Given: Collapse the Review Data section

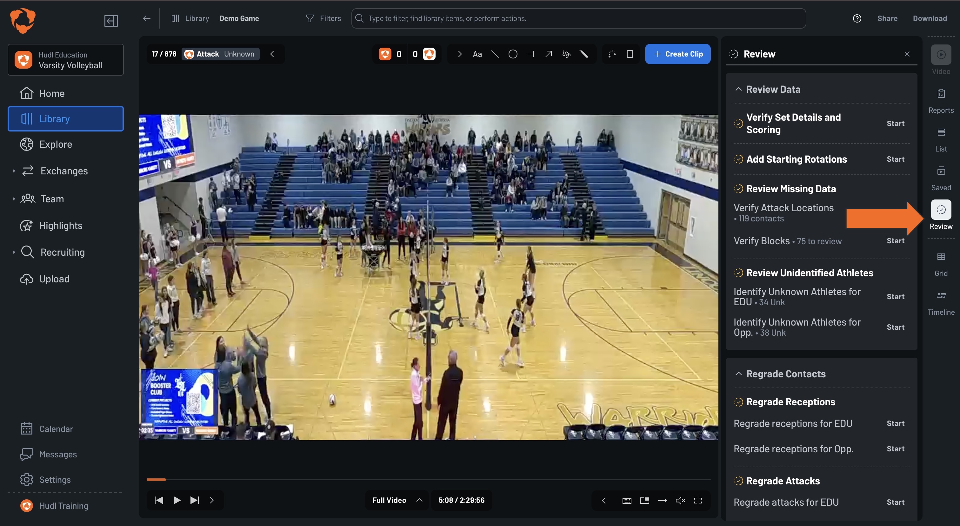Looking at the screenshot, I should point(738,89).
